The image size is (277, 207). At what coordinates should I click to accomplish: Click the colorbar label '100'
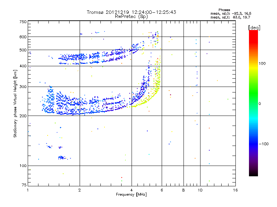262,63
